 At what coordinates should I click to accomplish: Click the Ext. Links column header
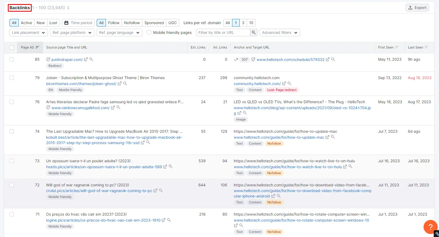click(198, 47)
